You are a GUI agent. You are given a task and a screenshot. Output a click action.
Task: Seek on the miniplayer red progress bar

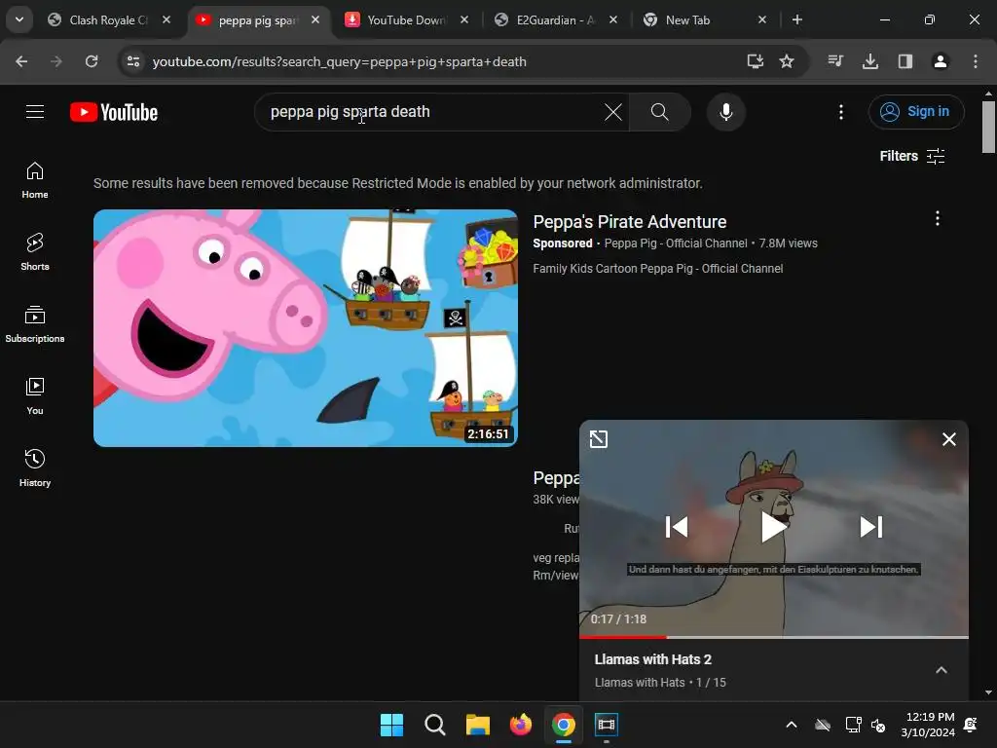point(773,637)
